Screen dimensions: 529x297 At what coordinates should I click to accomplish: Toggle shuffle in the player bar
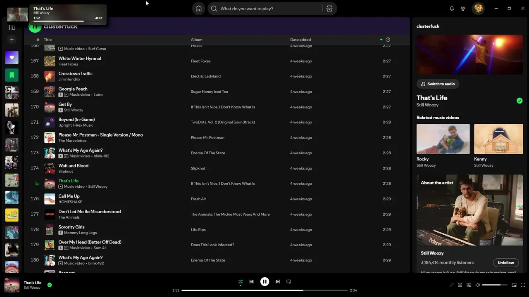tap(240, 282)
